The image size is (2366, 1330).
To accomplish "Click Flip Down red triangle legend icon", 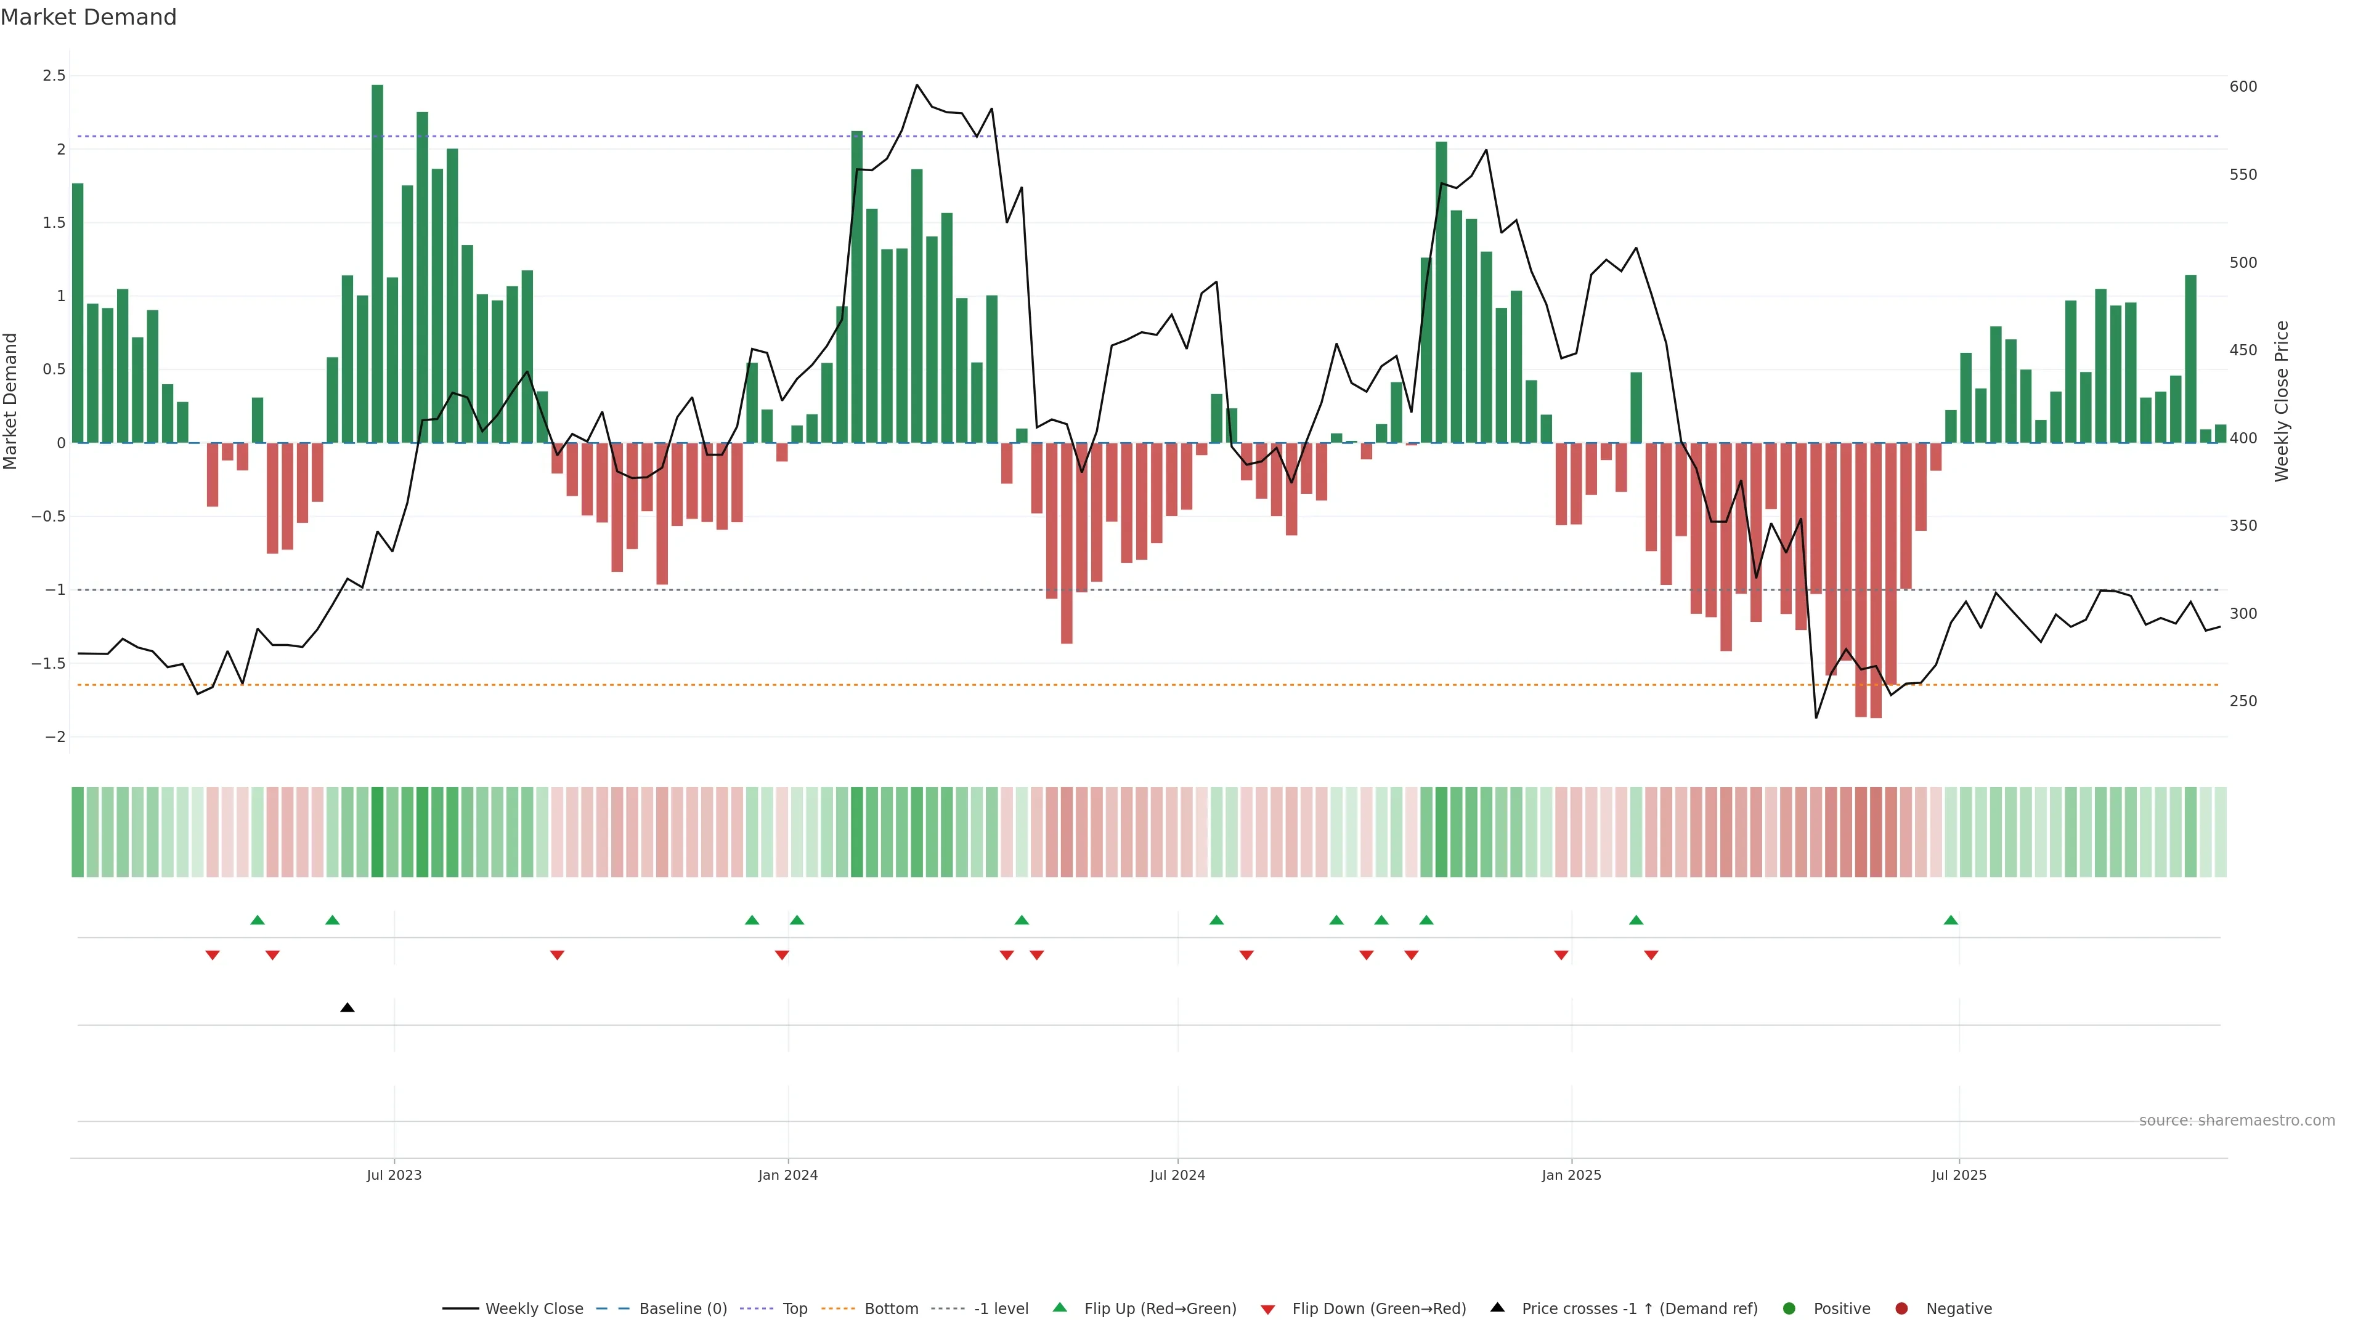I will [x=1267, y=1310].
